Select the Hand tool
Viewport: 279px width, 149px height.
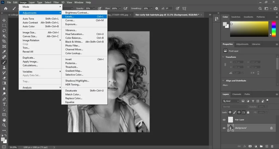(4, 120)
